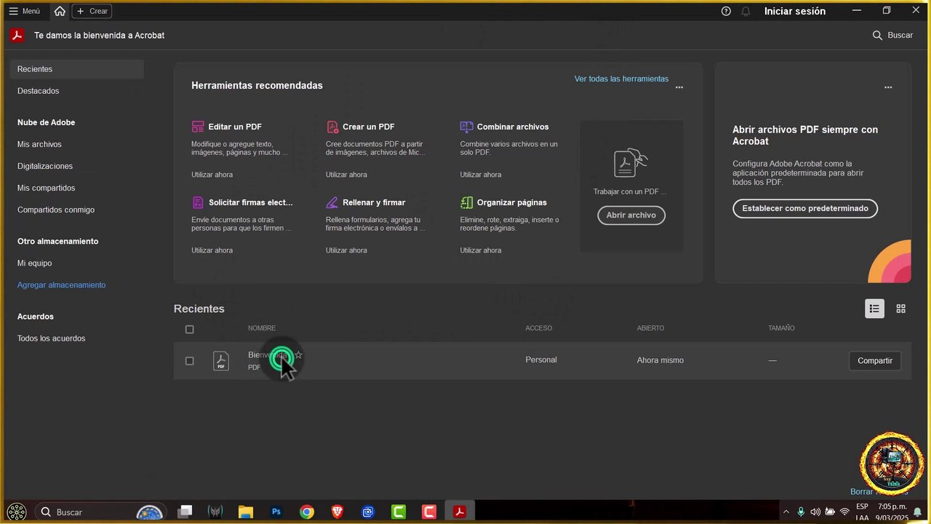Screen dimensions: 931x524
Task: Open Google Chrome from taskbar
Action: [x=307, y=512]
